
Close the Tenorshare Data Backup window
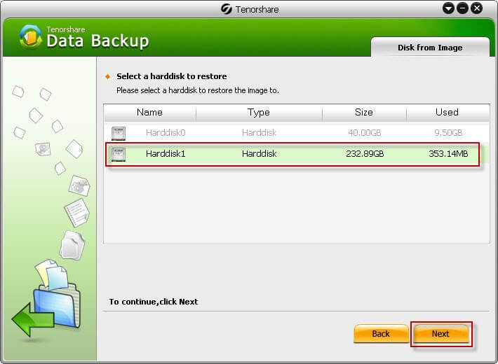(477, 8)
